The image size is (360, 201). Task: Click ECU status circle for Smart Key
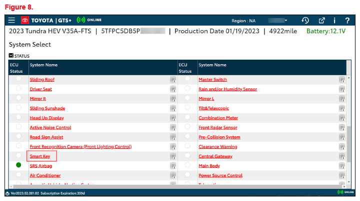(x=18, y=155)
